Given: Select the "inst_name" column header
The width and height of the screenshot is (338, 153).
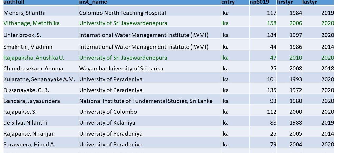Looking at the screenshot, I should click(93, 2).
